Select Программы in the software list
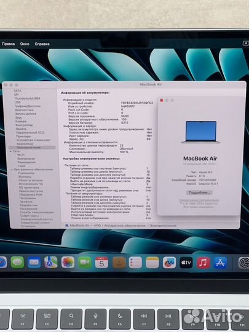Viewport: 249px width, 332px height. coord(28,198)
